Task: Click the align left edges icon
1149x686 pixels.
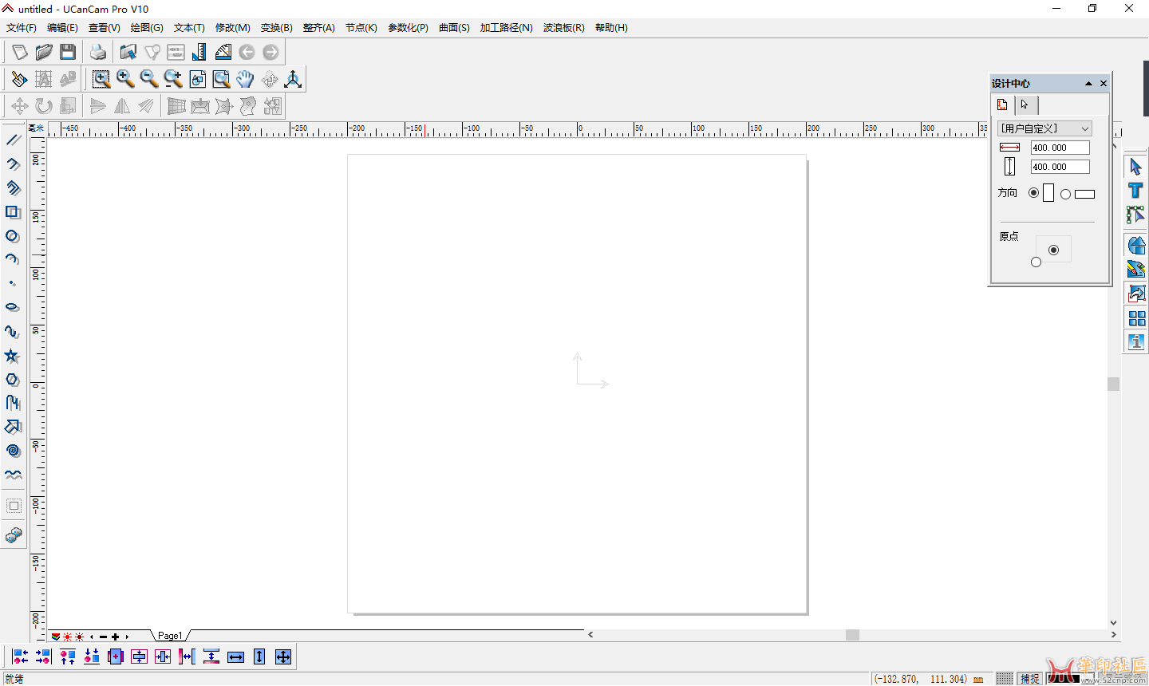Action: click(x=21, y=656)
